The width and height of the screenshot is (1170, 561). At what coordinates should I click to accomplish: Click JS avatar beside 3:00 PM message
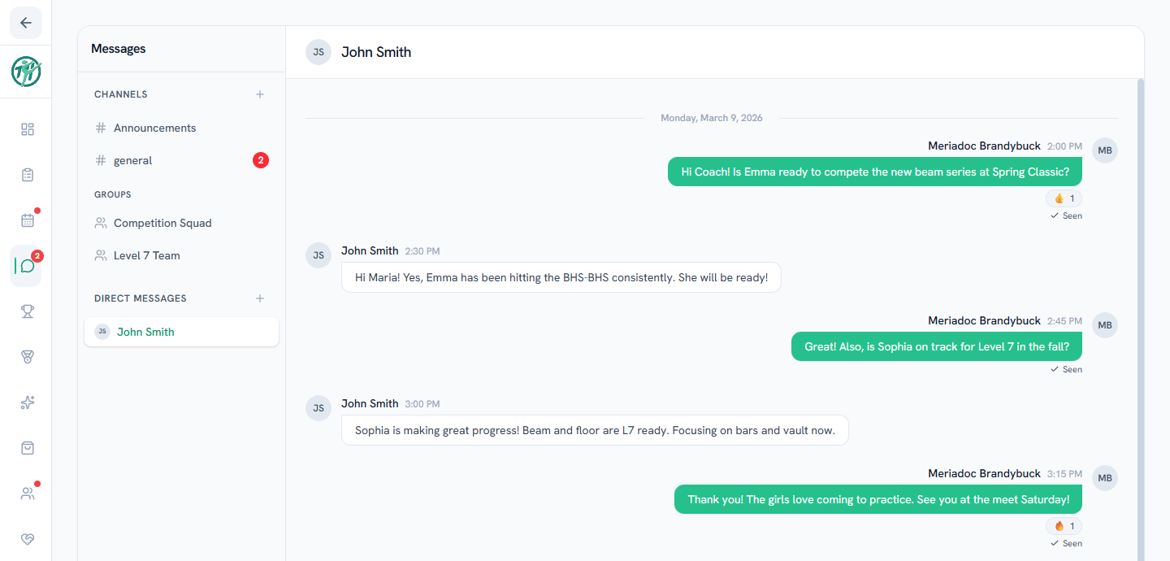coord(318,407)
